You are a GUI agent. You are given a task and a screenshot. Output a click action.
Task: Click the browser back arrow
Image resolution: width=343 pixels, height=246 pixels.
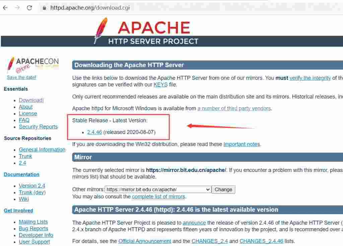[x=5, y=8]
